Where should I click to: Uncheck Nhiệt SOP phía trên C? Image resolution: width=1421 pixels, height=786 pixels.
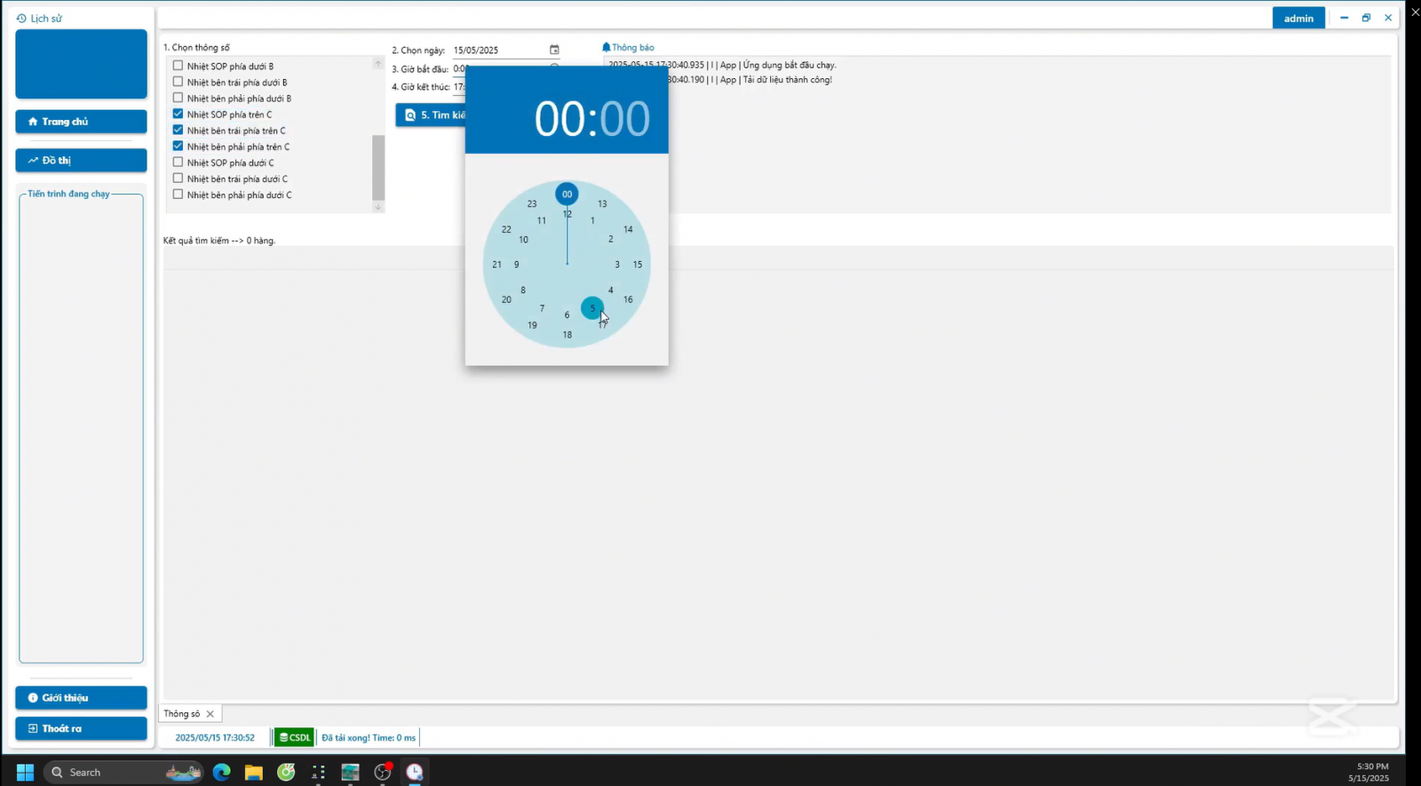click(x=178, y=115)
